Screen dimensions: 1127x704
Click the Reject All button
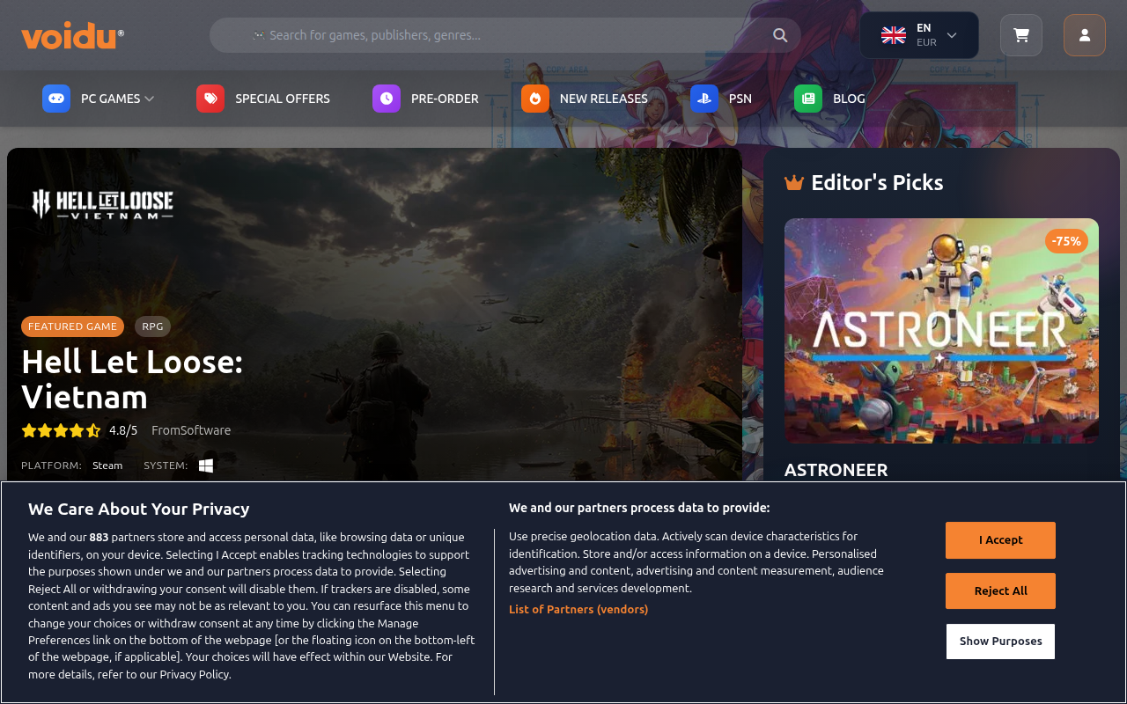1000,590
